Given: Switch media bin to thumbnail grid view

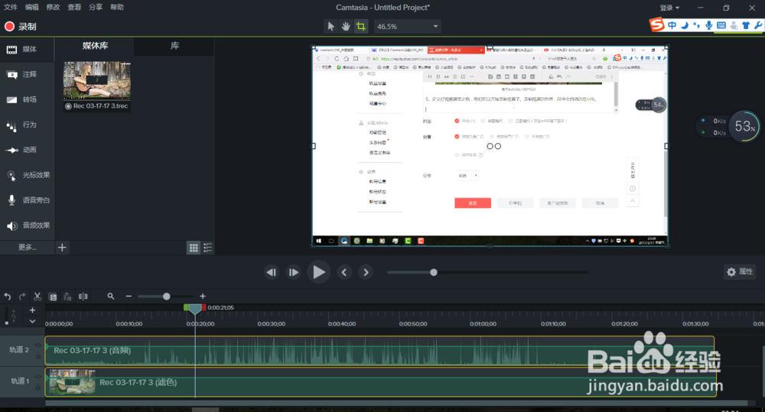Looking at the screenshot, I should (194, 248).
